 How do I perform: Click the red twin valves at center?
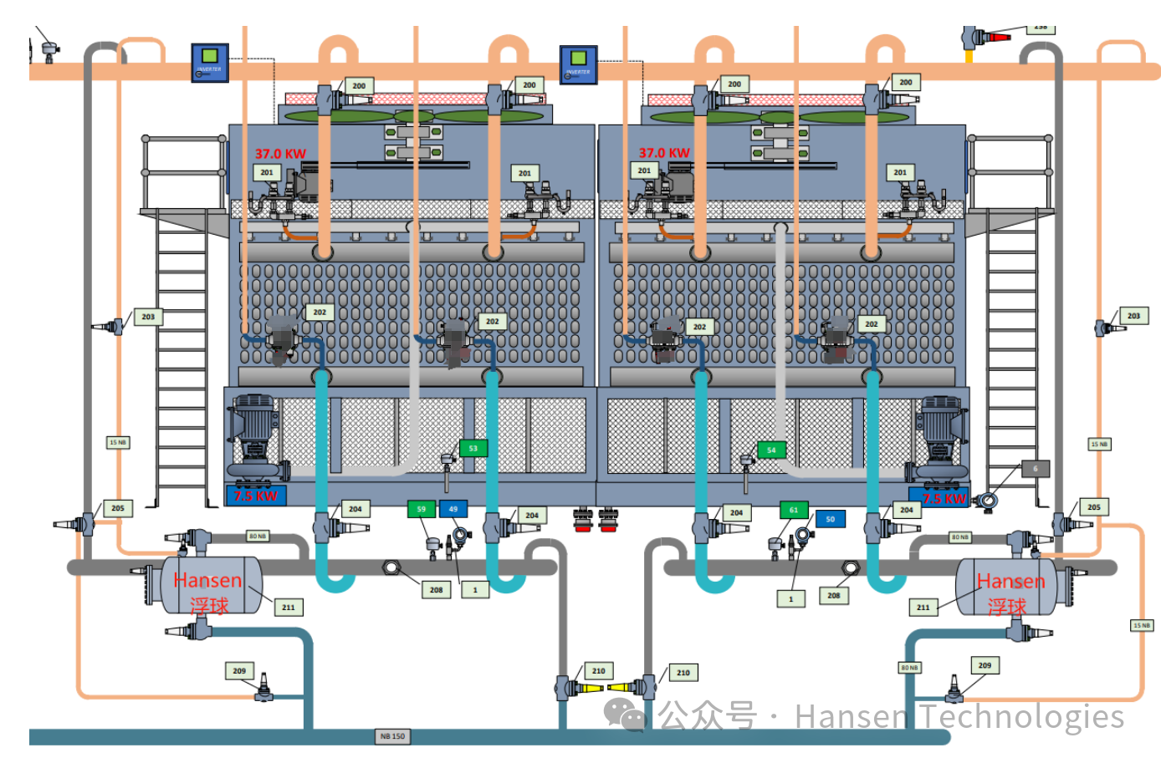coord(596,520)
